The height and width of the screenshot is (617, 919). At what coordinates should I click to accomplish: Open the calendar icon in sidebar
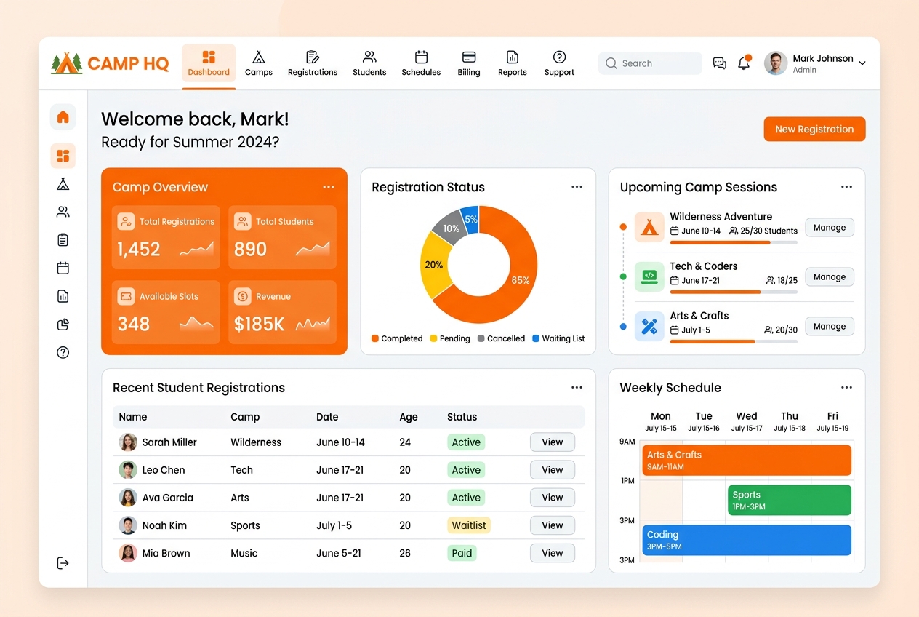[x=63, y=268]
